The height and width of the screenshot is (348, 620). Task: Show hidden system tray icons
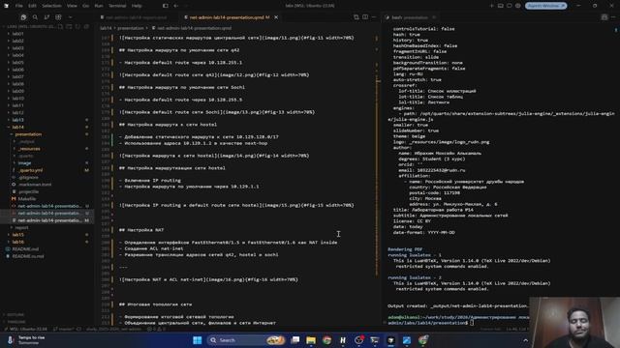(x=525, y=340)
